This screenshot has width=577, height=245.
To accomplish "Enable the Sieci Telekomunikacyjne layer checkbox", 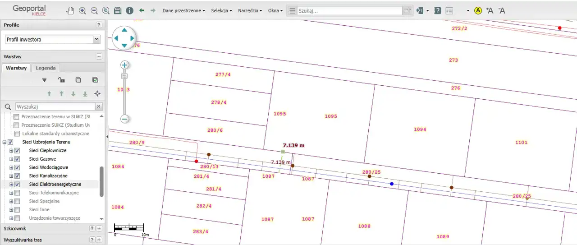I will (x=17, y=193).
